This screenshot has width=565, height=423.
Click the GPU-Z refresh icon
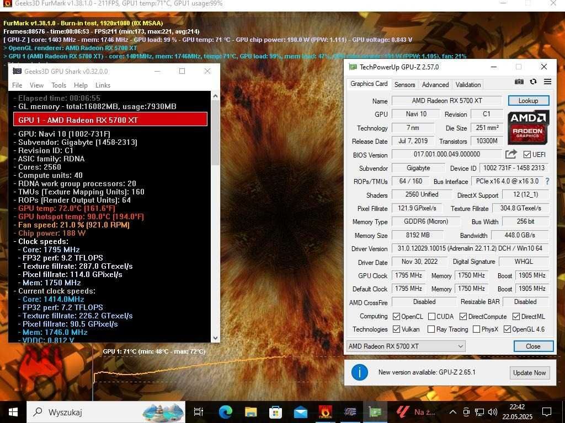point(534,82)
